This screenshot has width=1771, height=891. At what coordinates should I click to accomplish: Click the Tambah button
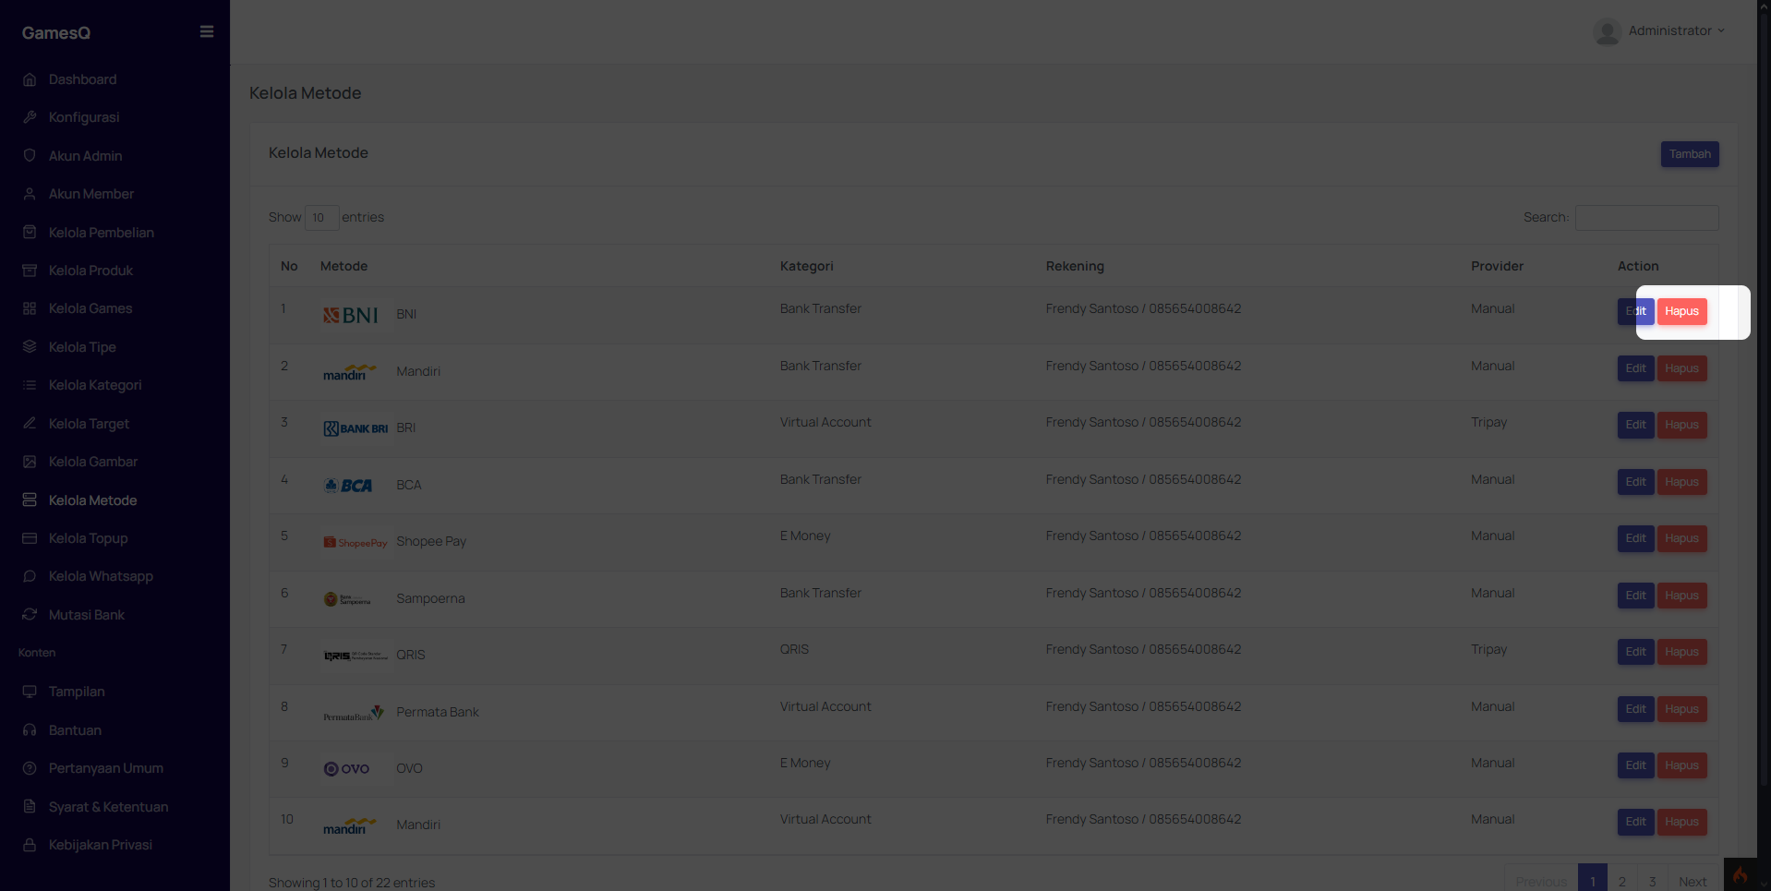tap(1690, 154)
